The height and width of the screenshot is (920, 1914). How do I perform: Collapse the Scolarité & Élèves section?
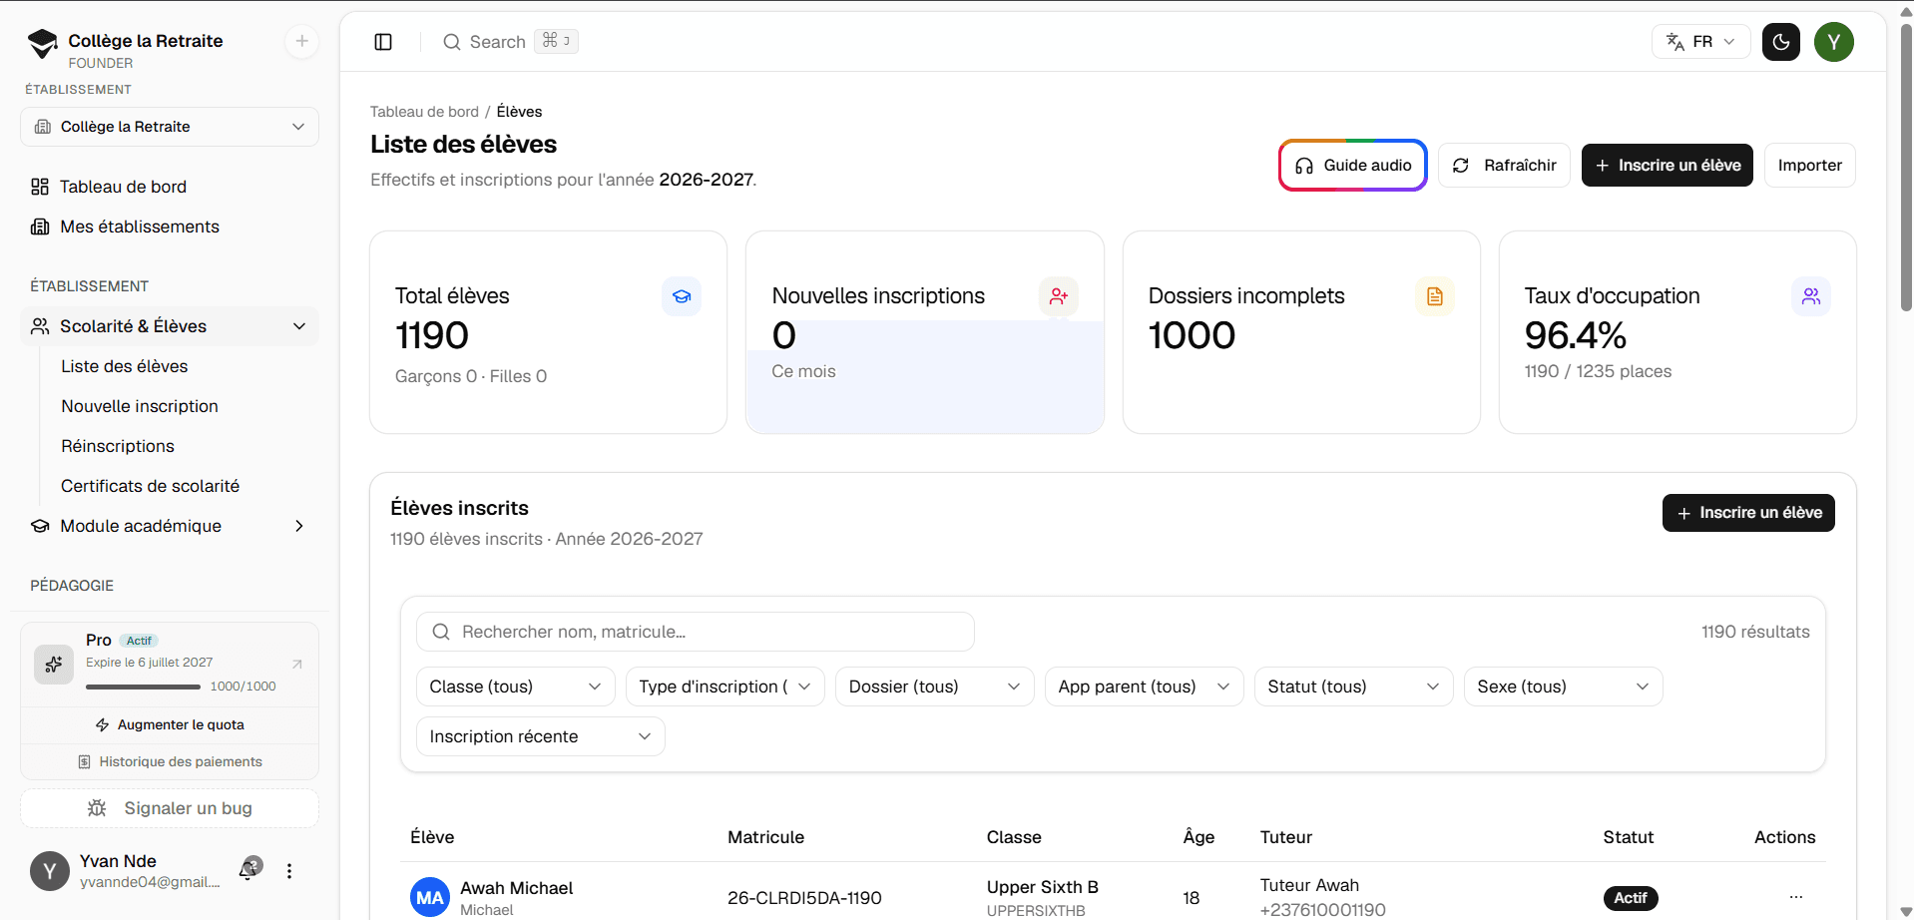click(170, 326)
